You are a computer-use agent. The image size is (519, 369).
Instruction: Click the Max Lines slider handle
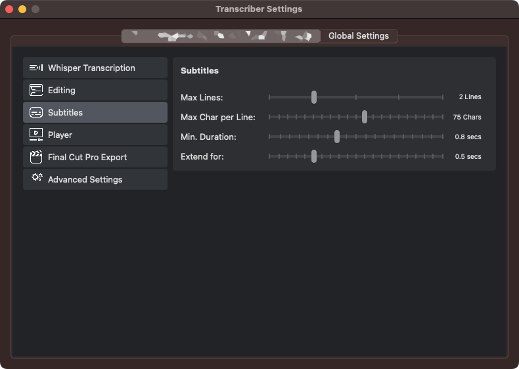coord(314,97)
